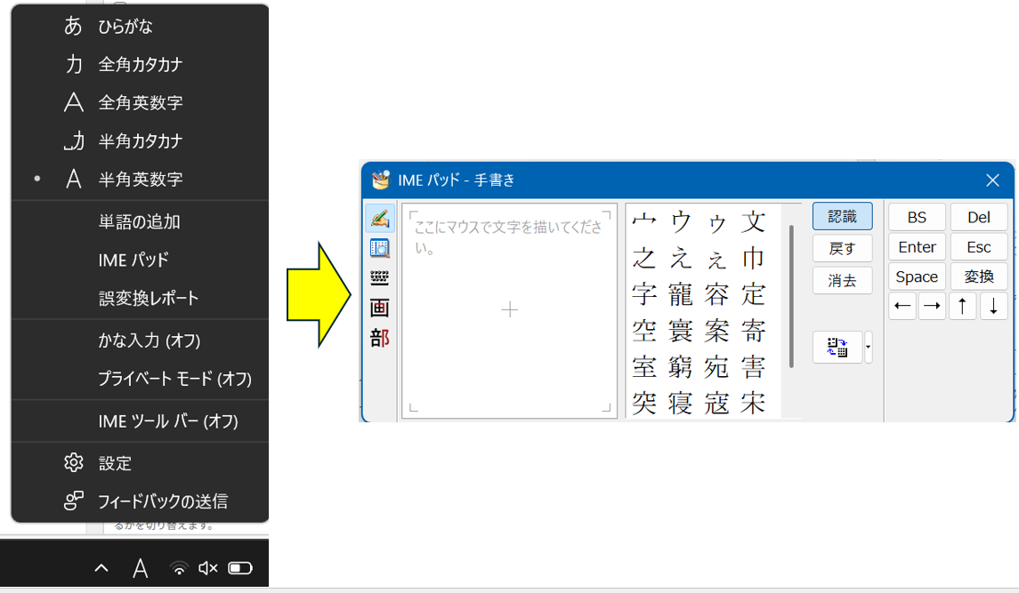Screen dimensions: 1019x593
Task: Select 半角英数字 input mode
Action: click(x=141, y=179)
